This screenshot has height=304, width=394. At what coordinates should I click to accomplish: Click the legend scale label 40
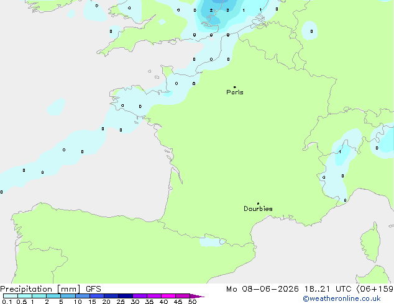(163, 302)
